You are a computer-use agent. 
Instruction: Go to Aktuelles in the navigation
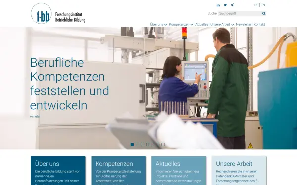pyautogui.click(x=201, y=24)
